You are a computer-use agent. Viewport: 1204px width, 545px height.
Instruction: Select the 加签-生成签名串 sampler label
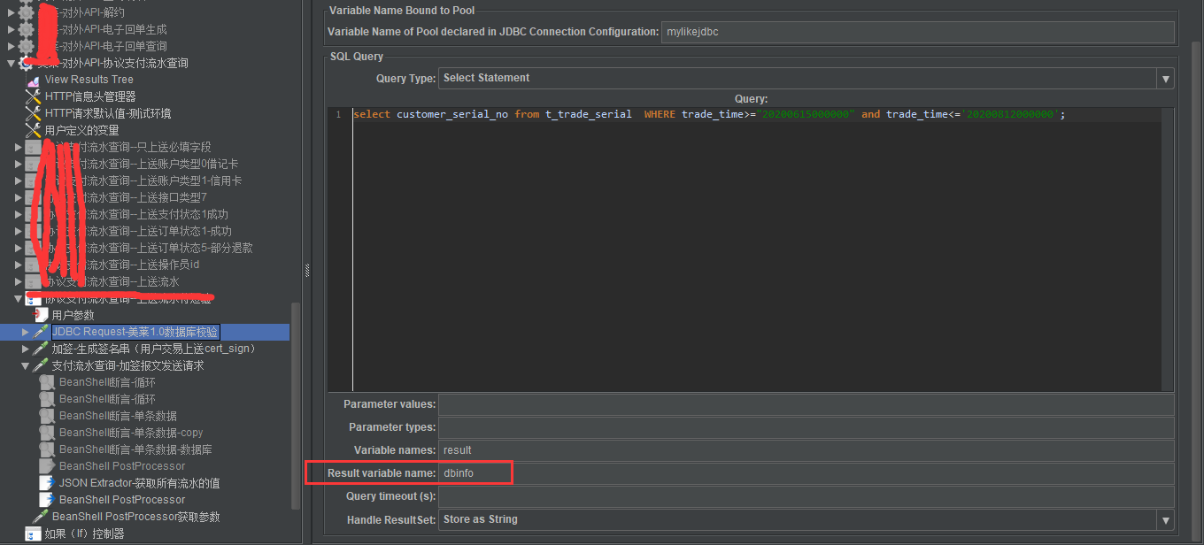(153, 349)
